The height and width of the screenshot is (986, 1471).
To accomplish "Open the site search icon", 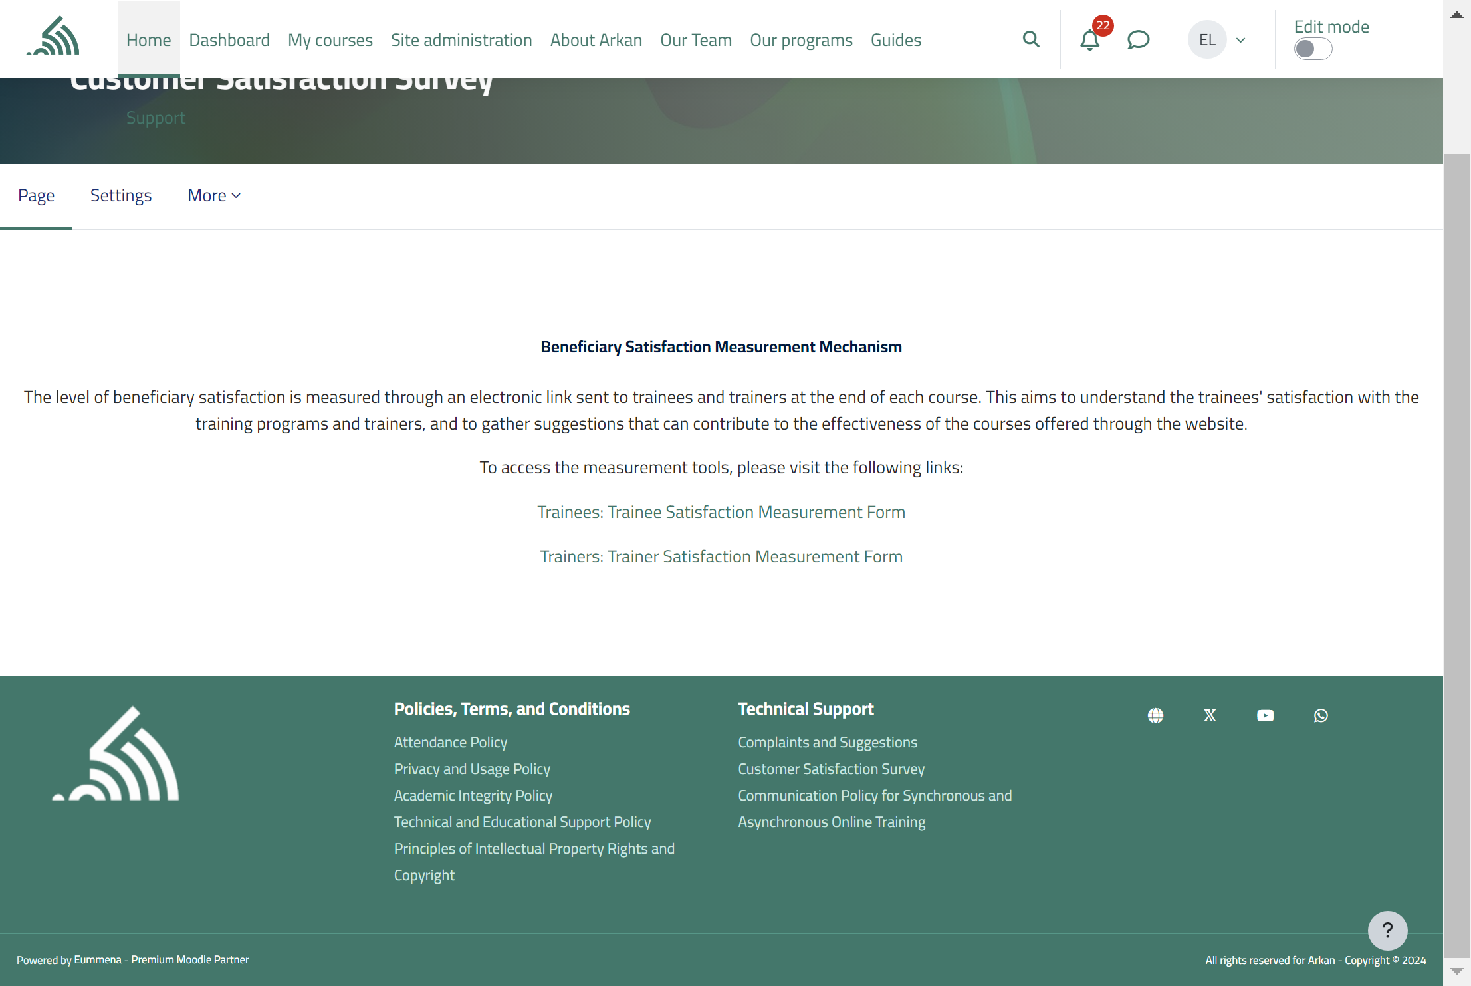I will (x=1031, y=39).
